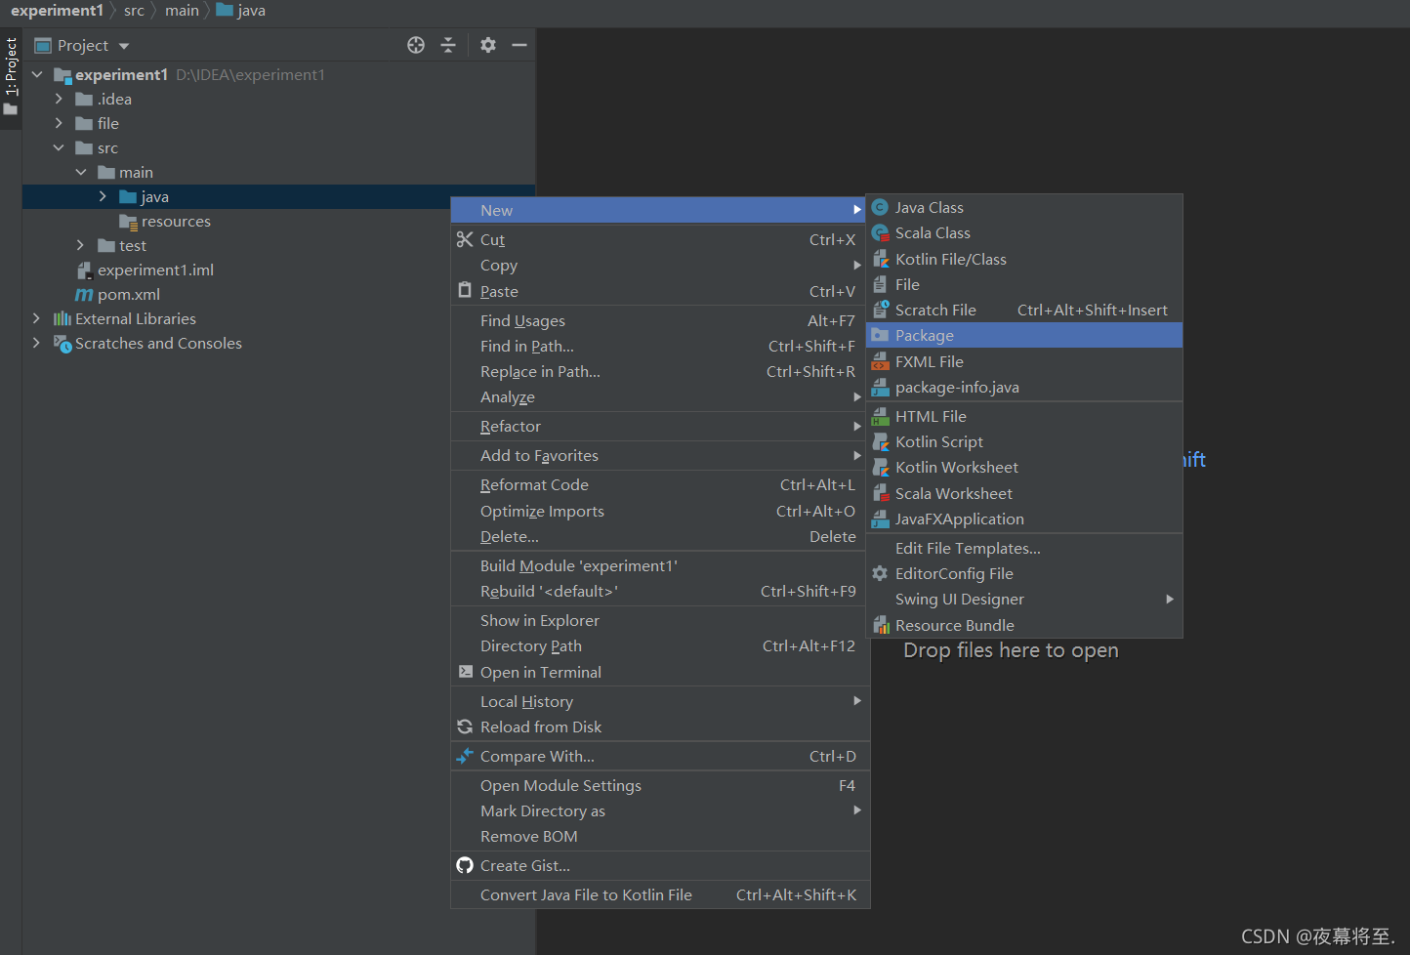The image size is (1410, 955).
Task: Open the vertical 1: Project tool tab
Action: (x=11, y=76)
